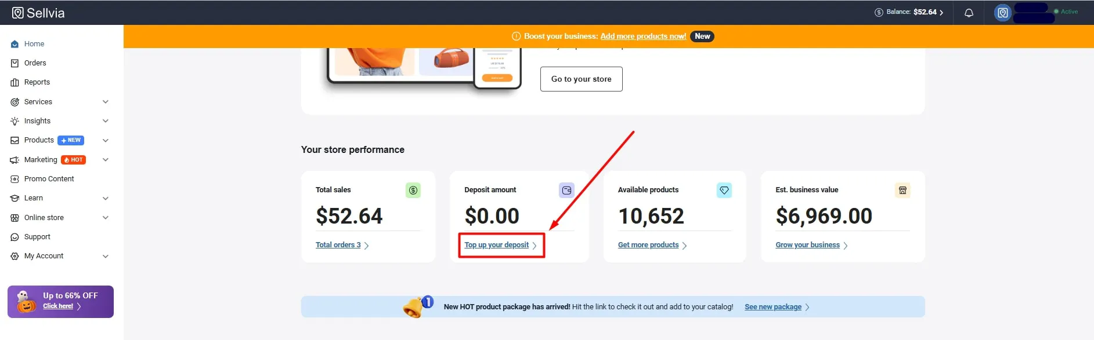Click the Total sales dollar icon

tap(413, 189)
